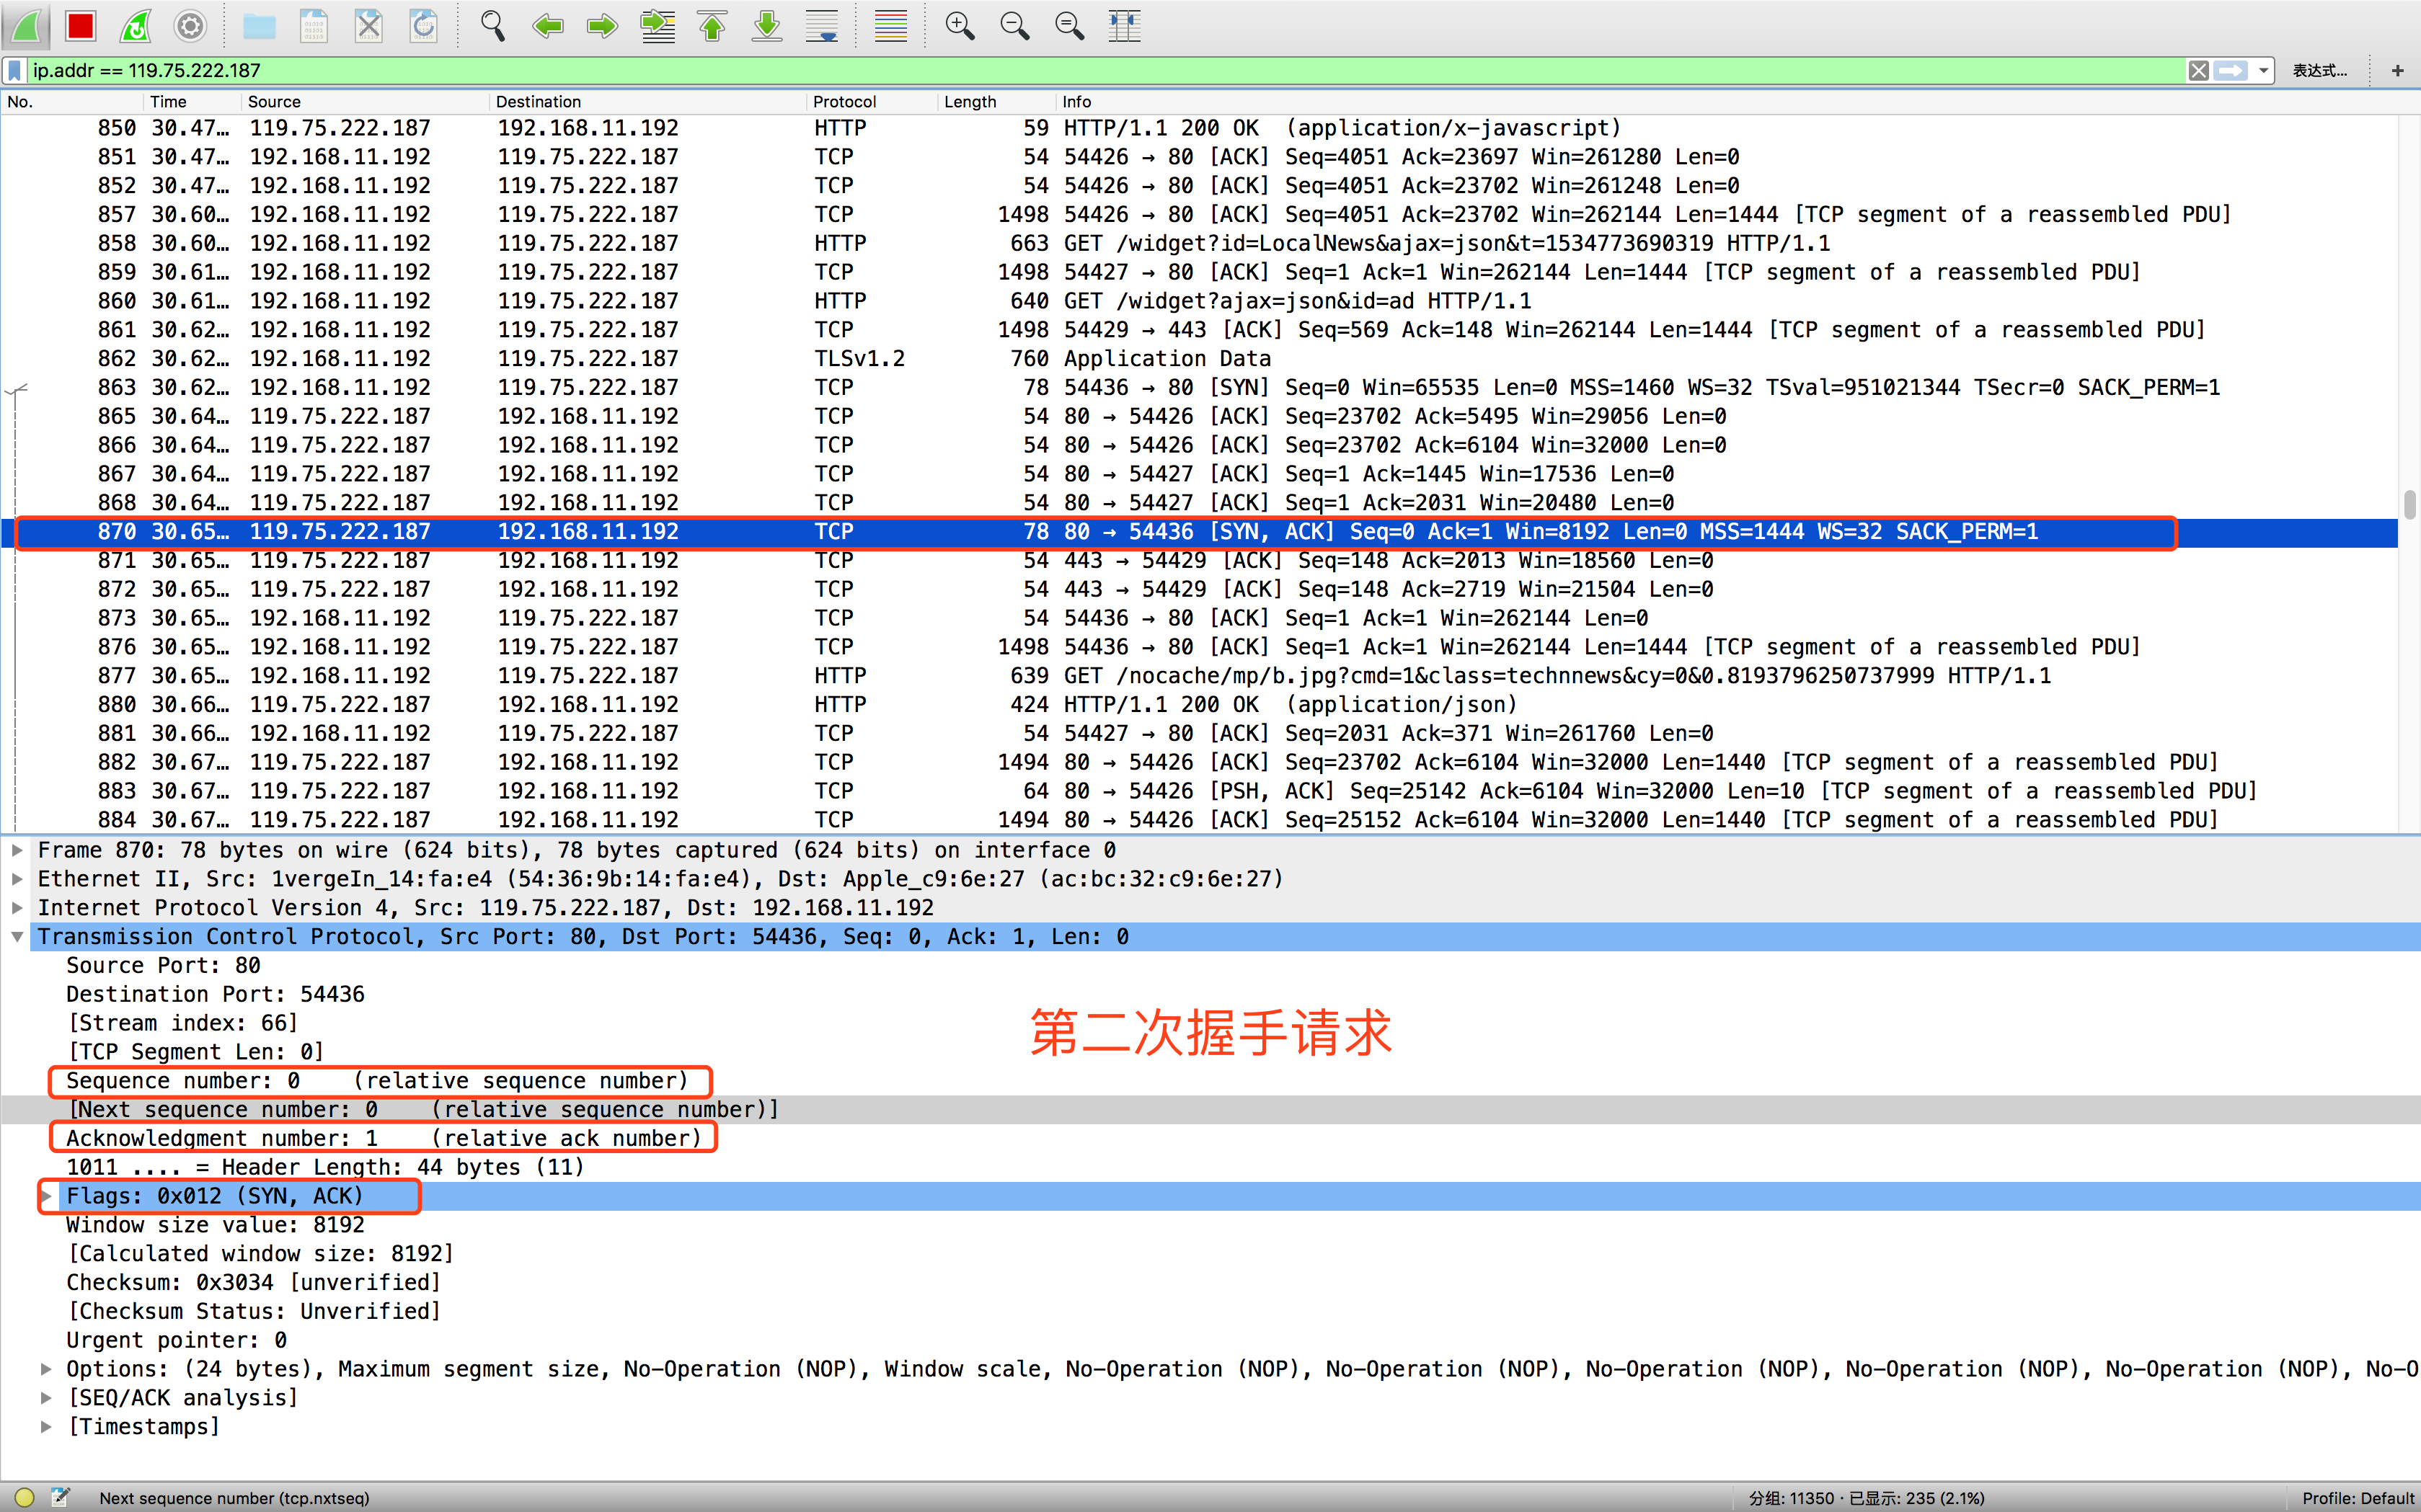This screenshot has height=1512, width=2421.
Task: Select packet 858 GET /widget LocalNews row
Action: (1200, 243)
